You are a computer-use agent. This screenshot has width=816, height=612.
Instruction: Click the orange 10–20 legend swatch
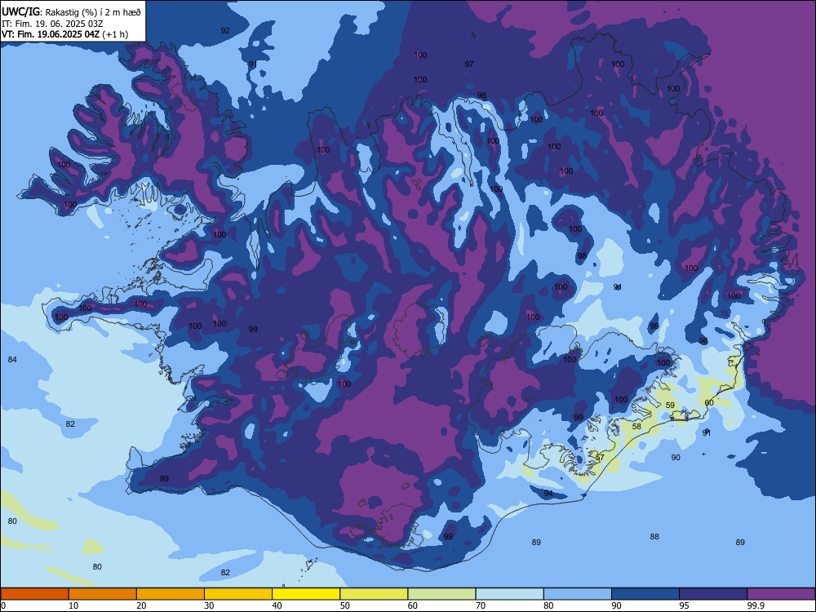(x=103, y=594)
